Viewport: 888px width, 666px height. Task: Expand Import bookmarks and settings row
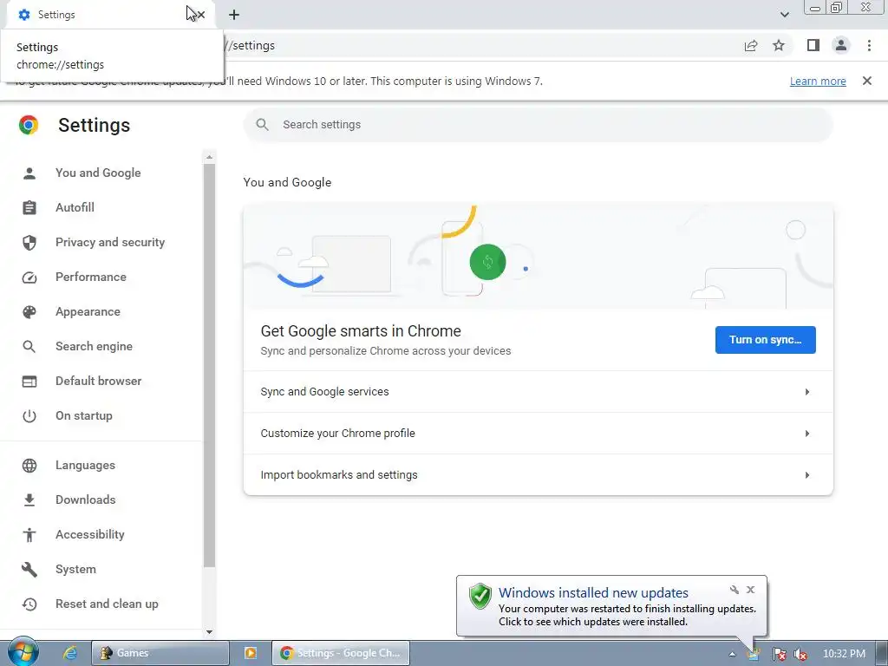[538, 474]
